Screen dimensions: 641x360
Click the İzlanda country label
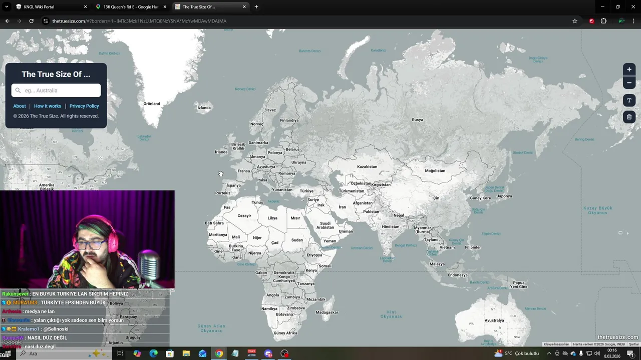point(204,108)
